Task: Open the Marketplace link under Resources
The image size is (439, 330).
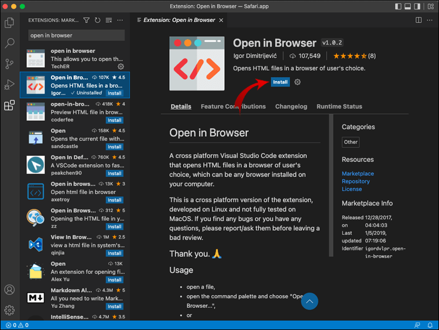Action: [358, 173]
